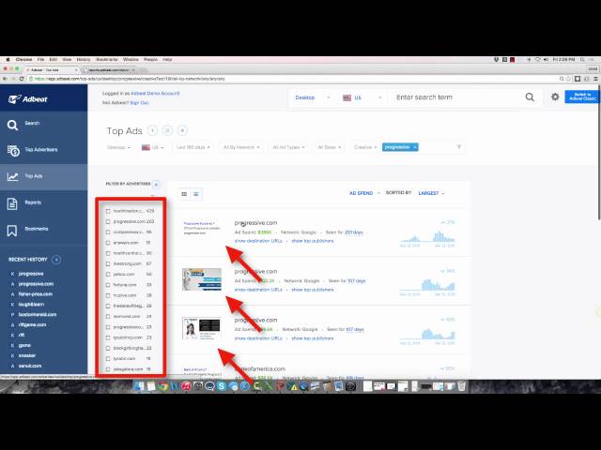Image resolution: width=601 pixels, height=450 pixels.
Task: Click first circle icon next to Top Ads
Action: [152, 131]
